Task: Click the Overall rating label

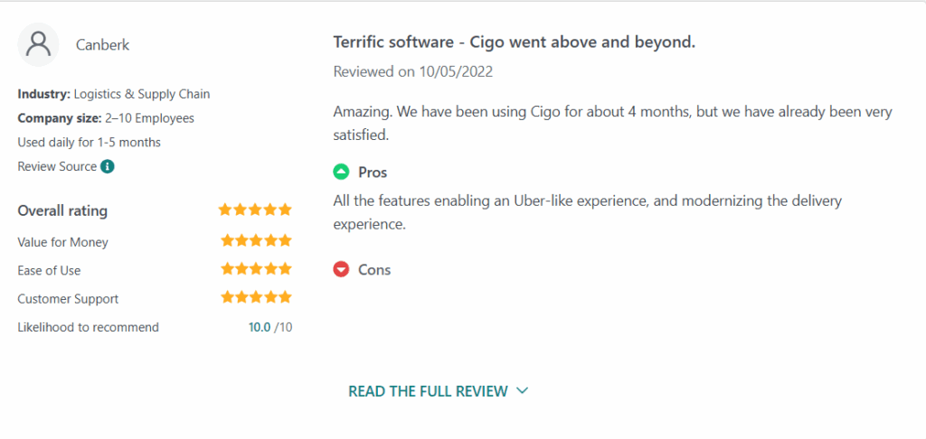Action: click(x=62, y=210)
